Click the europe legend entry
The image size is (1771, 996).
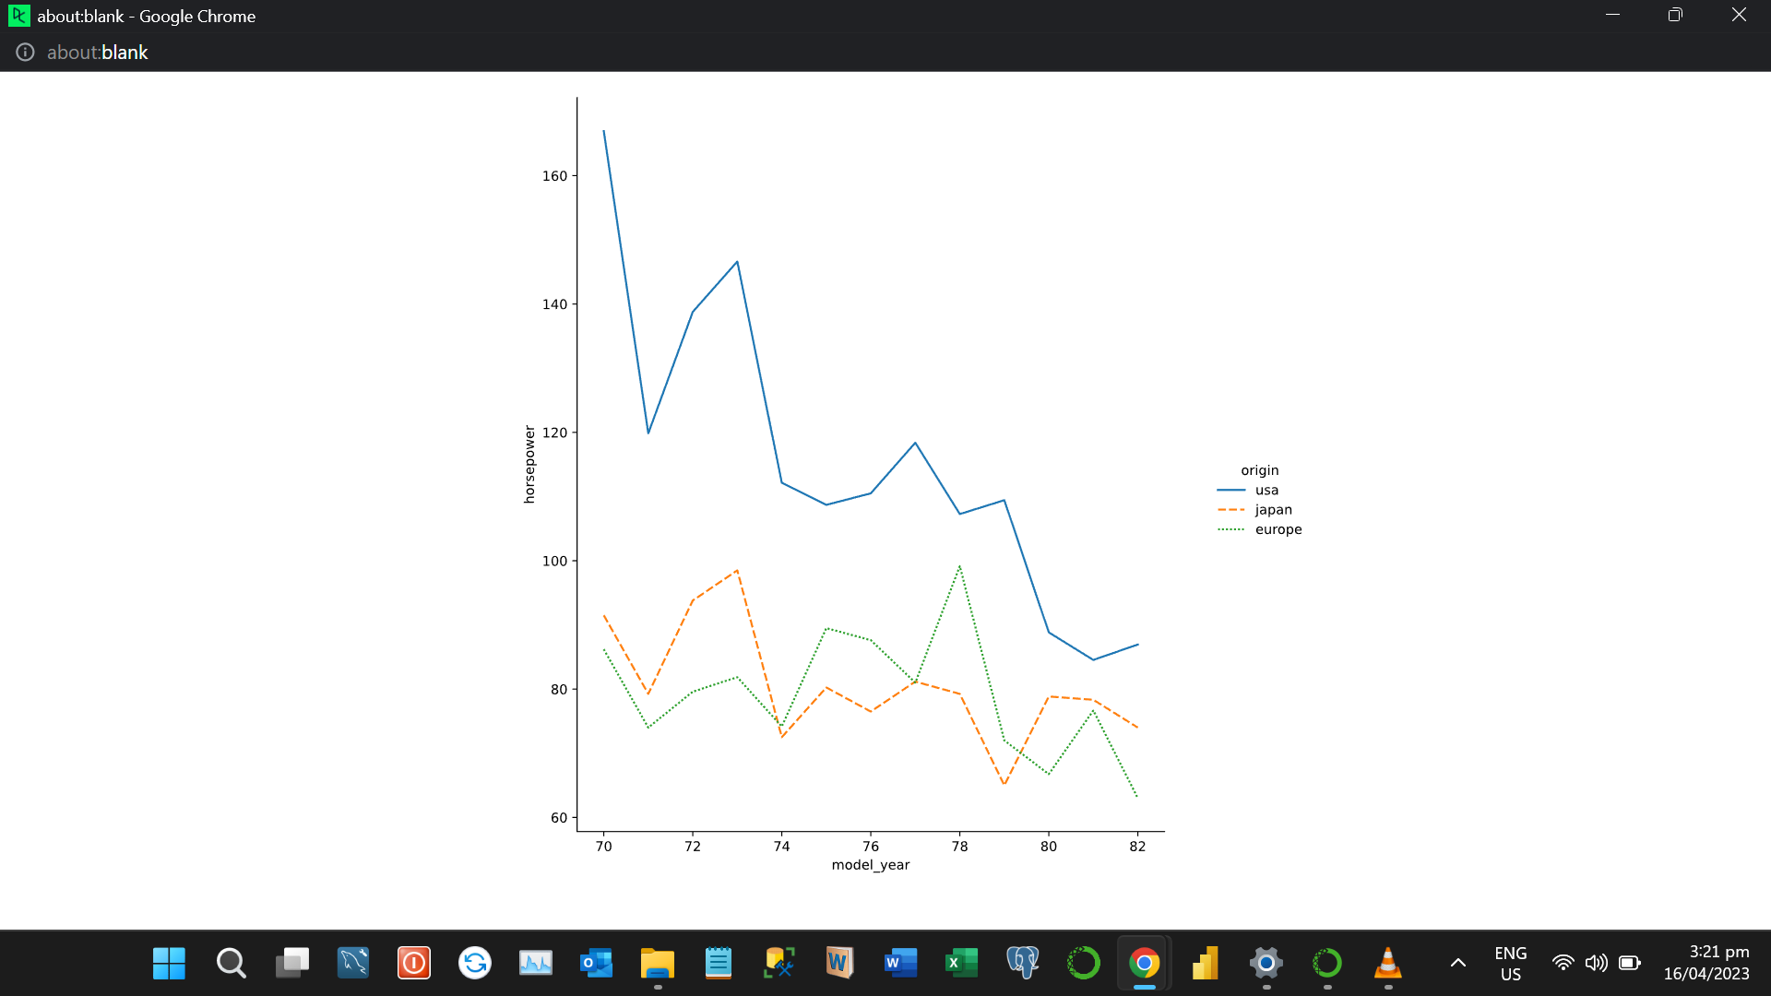pos(1278,529)
